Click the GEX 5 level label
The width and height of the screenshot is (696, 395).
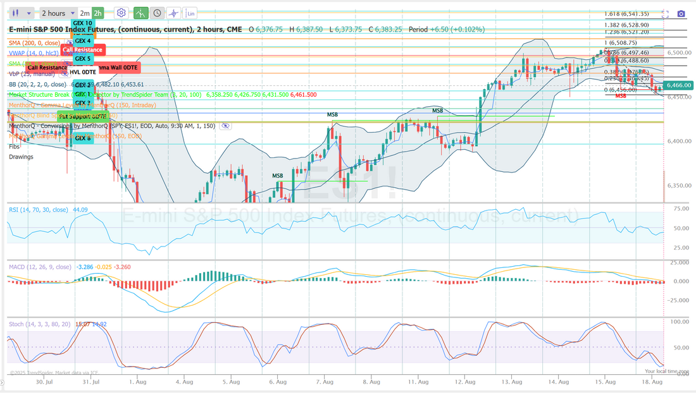82,59
